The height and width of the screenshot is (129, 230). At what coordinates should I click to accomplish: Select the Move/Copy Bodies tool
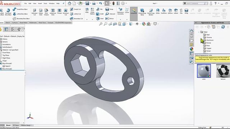coord(151,12)
